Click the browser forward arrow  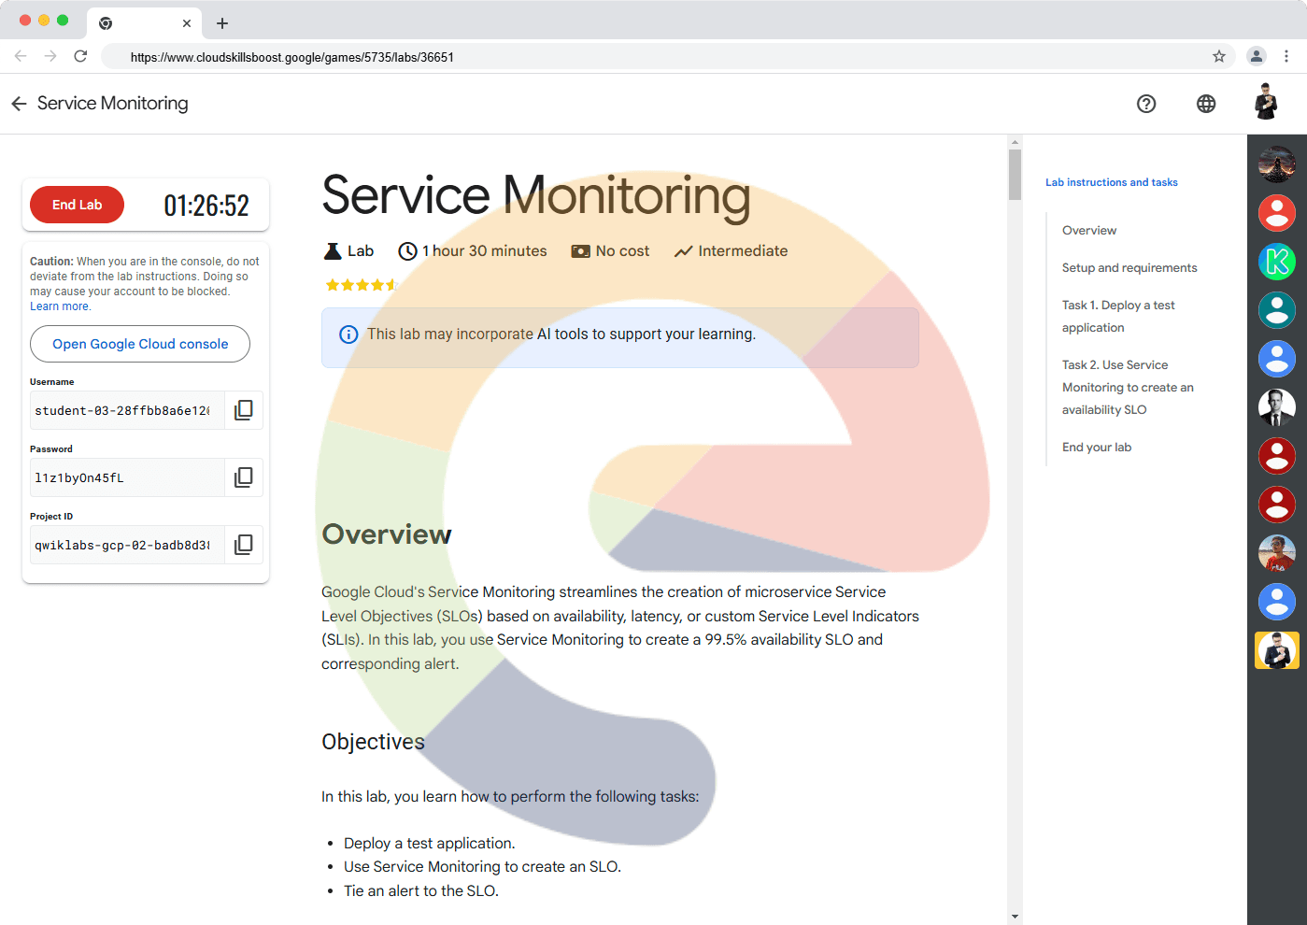(x=50, y=56)
